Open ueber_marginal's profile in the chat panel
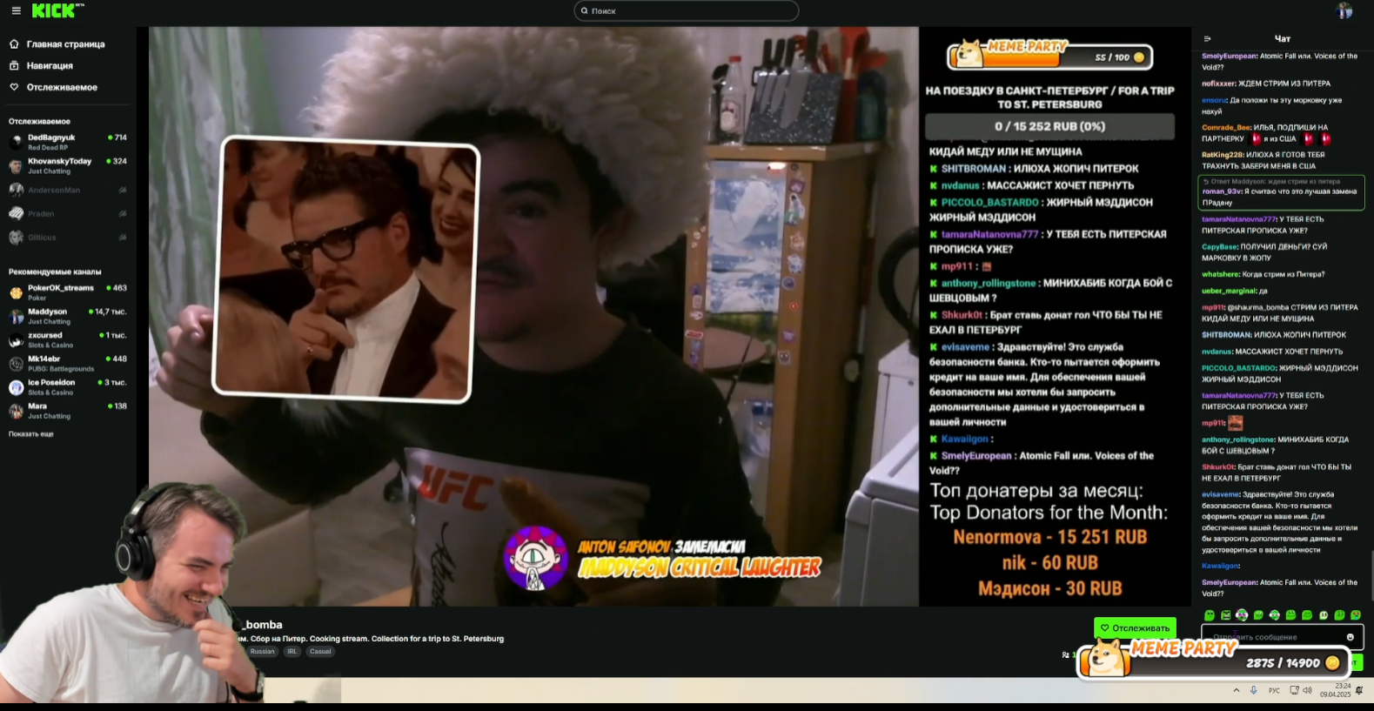This screenshot has width=1374, height=711. coord(1229,291)
